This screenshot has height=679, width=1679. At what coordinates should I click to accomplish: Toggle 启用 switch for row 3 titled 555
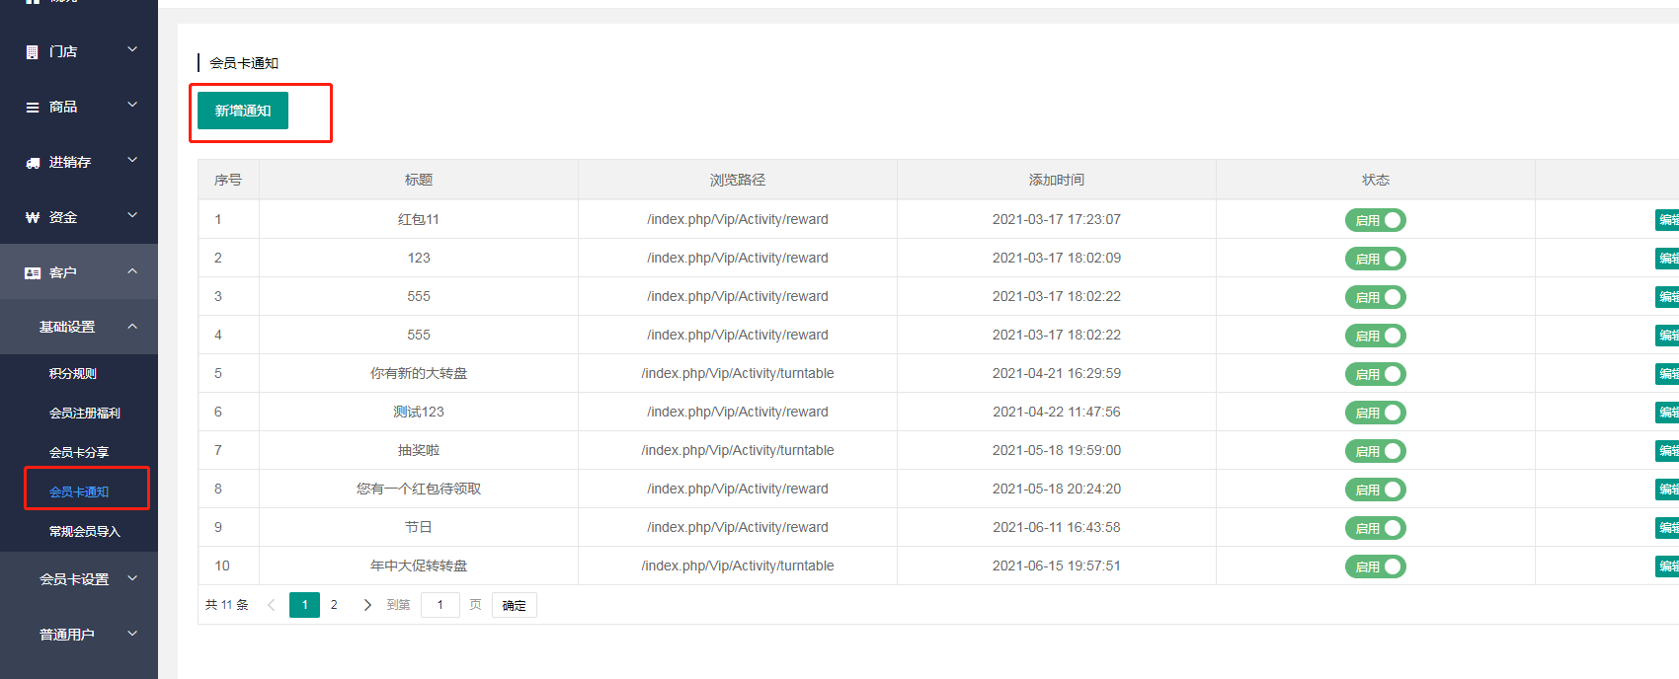click(1375, 297)
